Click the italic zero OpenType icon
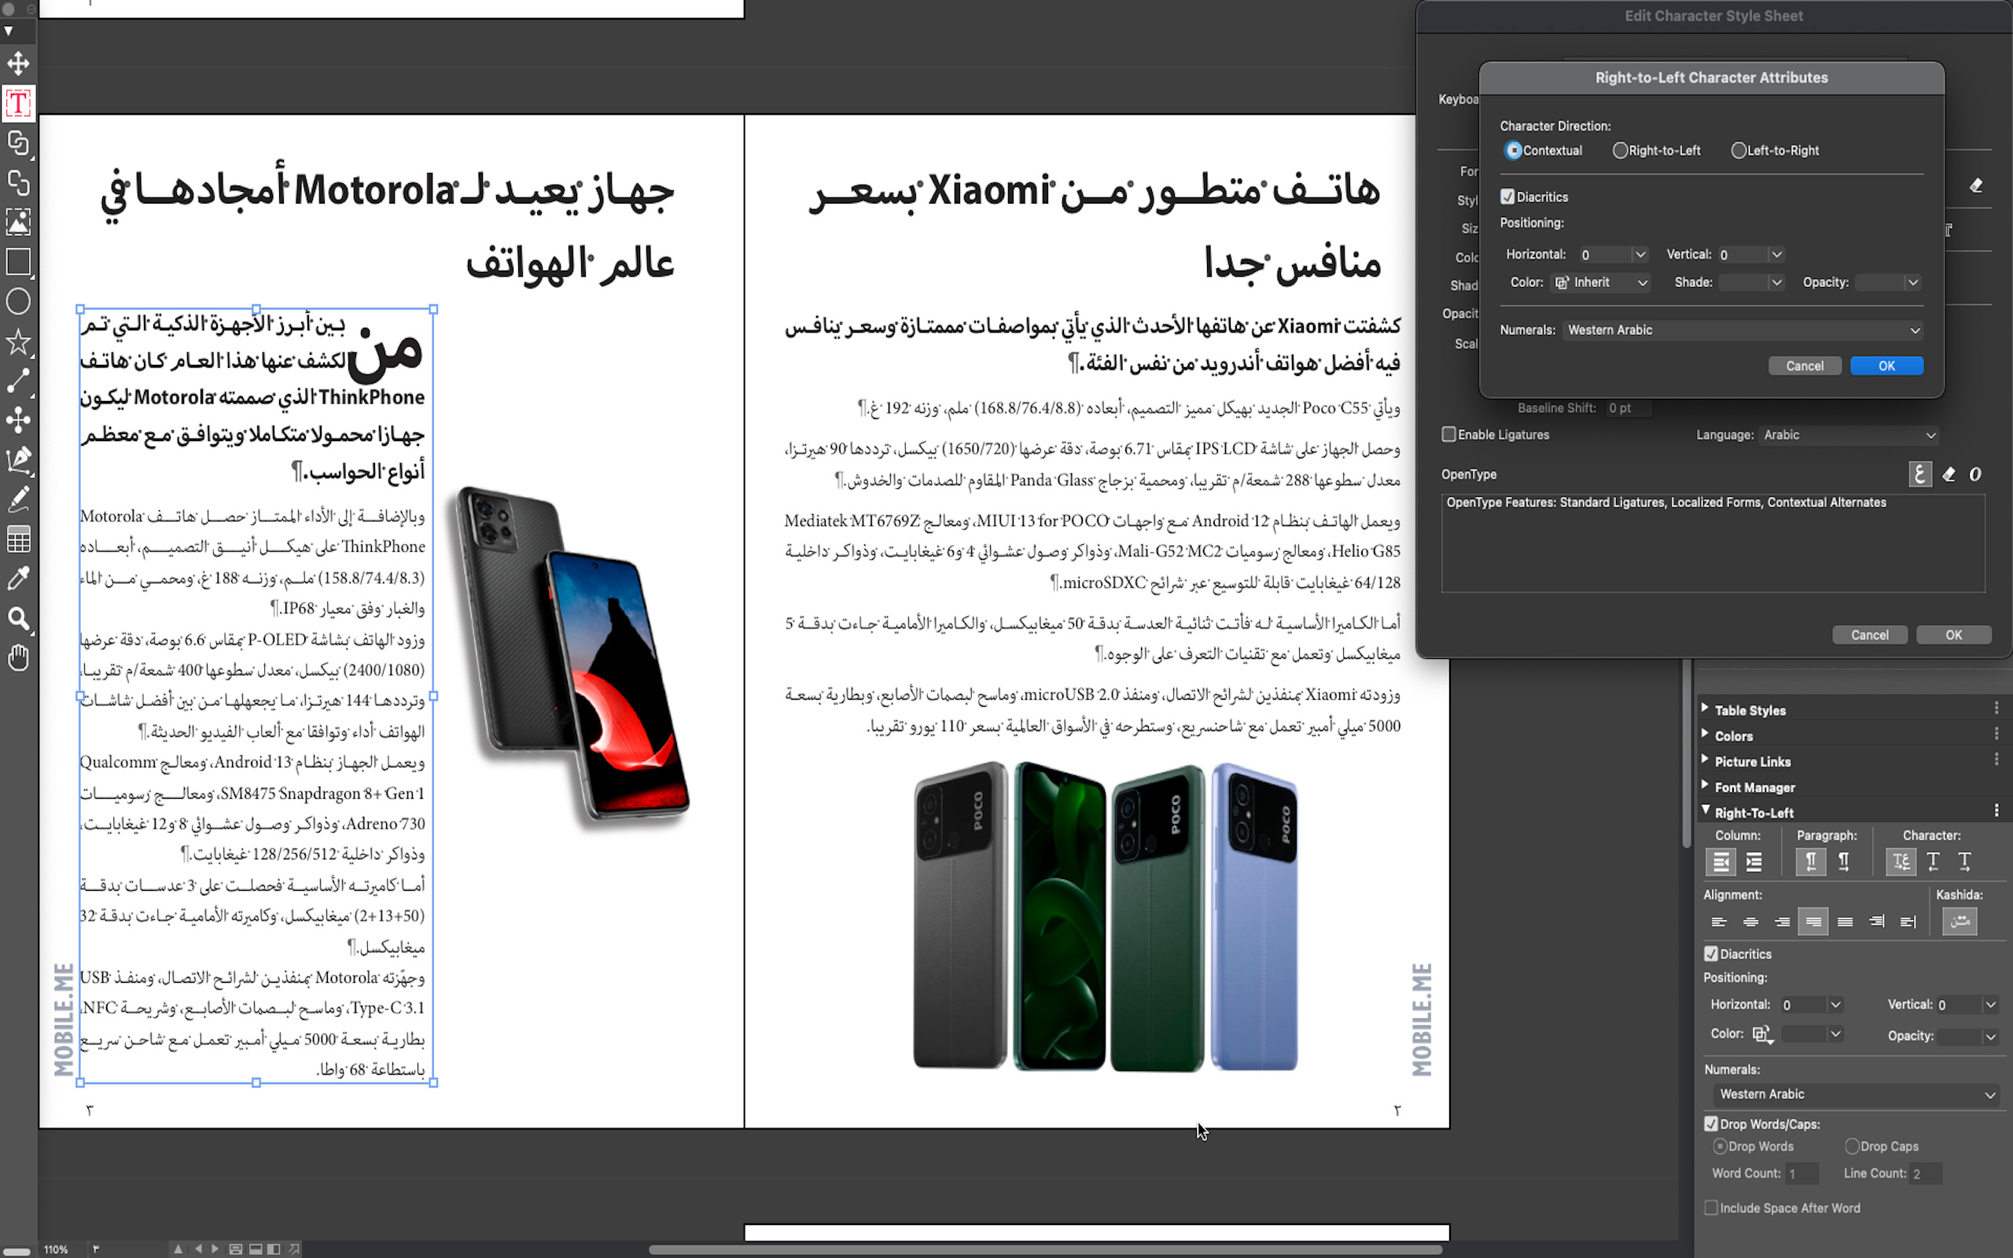 point(1974,474)
